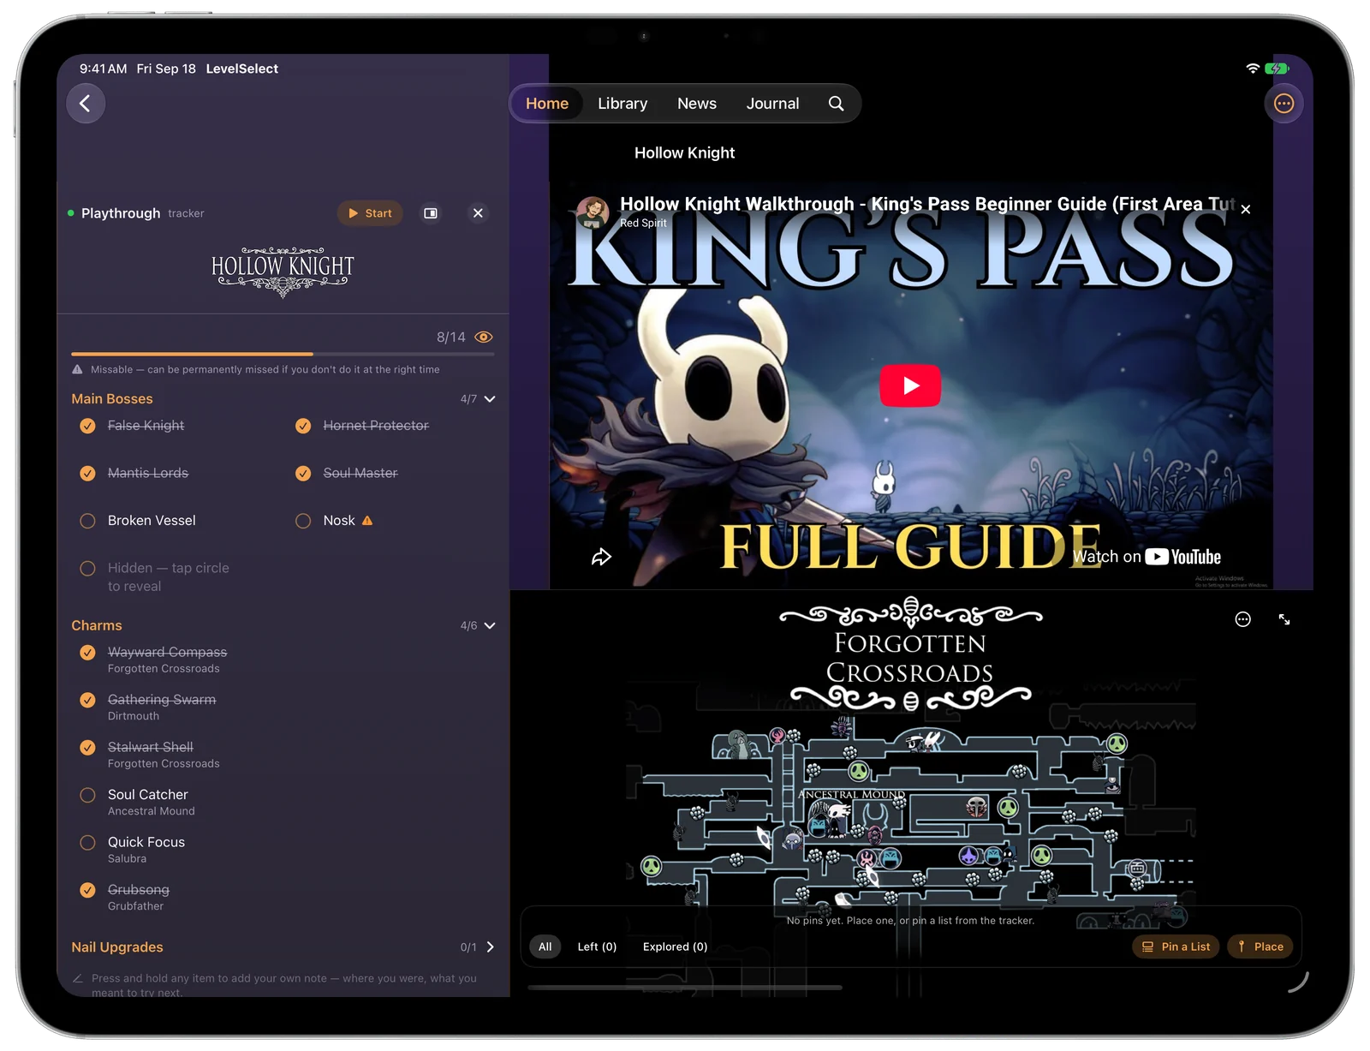Start the playthrough with Start button
Screen dimensions: 1370x1051
[x=370, y=213]
